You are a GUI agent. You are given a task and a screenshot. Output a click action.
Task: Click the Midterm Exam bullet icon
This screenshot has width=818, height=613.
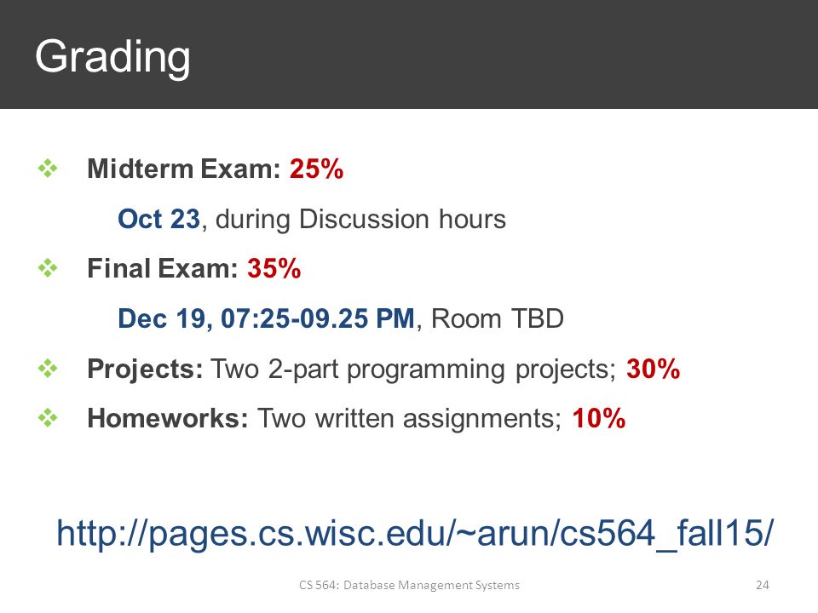tap(48, 168)
